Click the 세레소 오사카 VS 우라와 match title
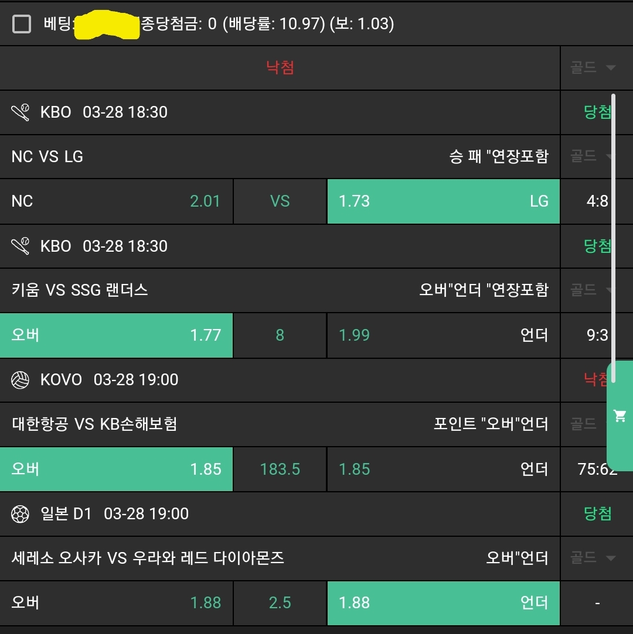The width and height of the screenshot is (633, 634). coord(148,558)
